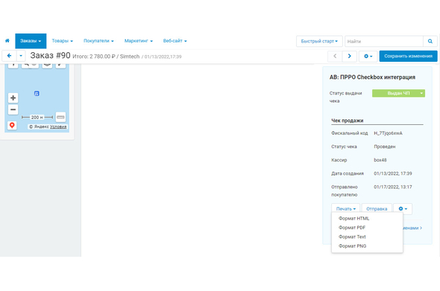
Task: Go to the home dashboard icon
Action: tap(7, 41)
